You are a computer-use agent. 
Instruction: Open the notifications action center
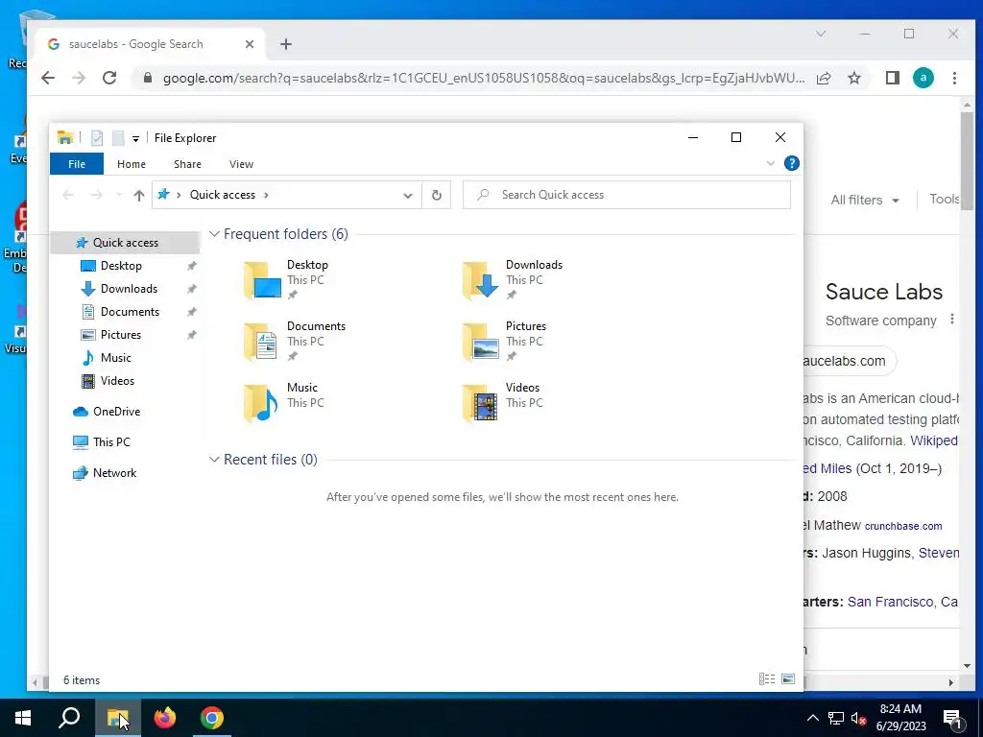click(953, 719)
